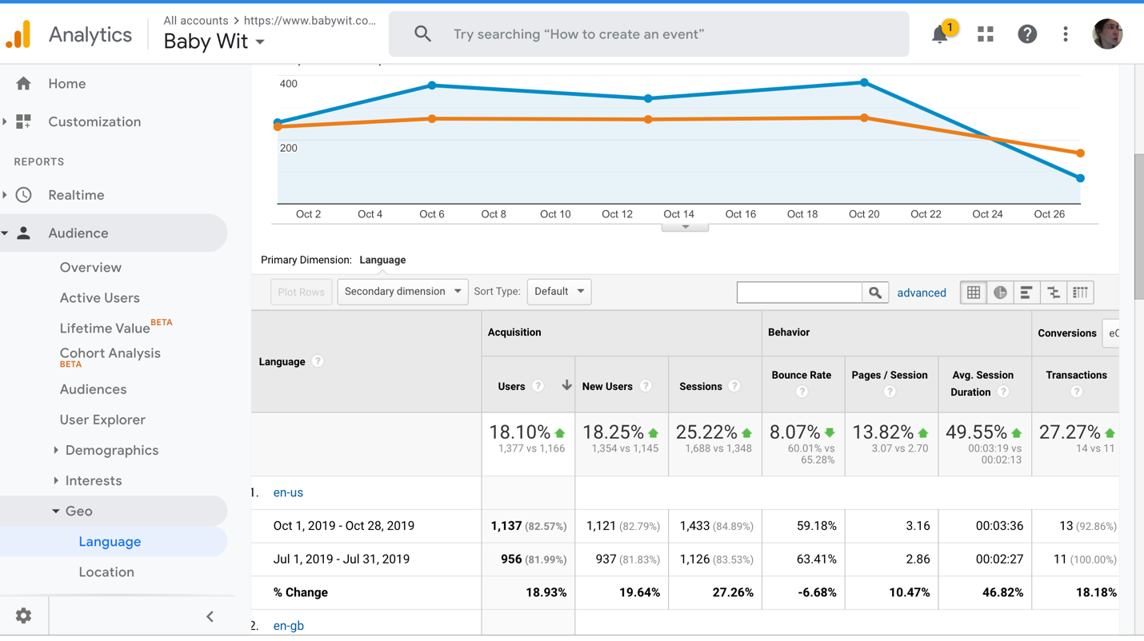Open Overview under Audience

(90, 268)
